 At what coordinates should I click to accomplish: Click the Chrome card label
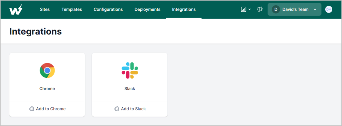coord(47,89)
